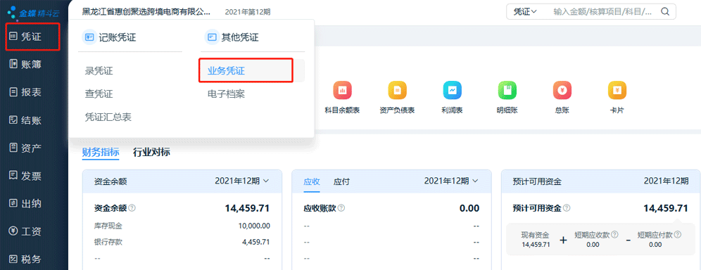The height and width of the screenshot is (270, 701).
Task: Click the search input field
Action: pyautogui.click(x=602, y=12)
